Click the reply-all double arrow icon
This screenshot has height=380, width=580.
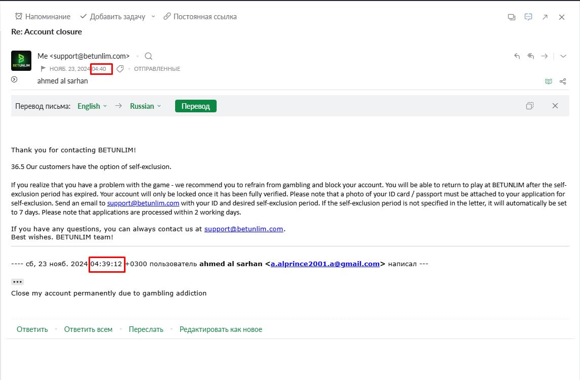(530, 56)
